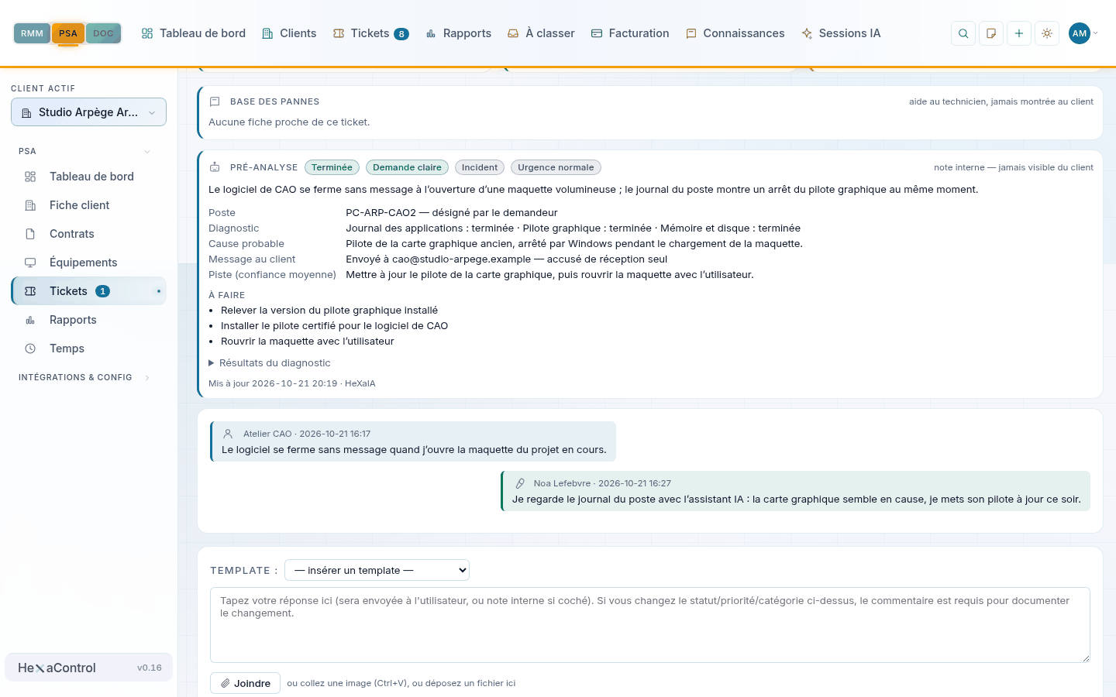1116x697 pixels.
Task: Open Contrats in the sidebar
Action: (88, 234)
